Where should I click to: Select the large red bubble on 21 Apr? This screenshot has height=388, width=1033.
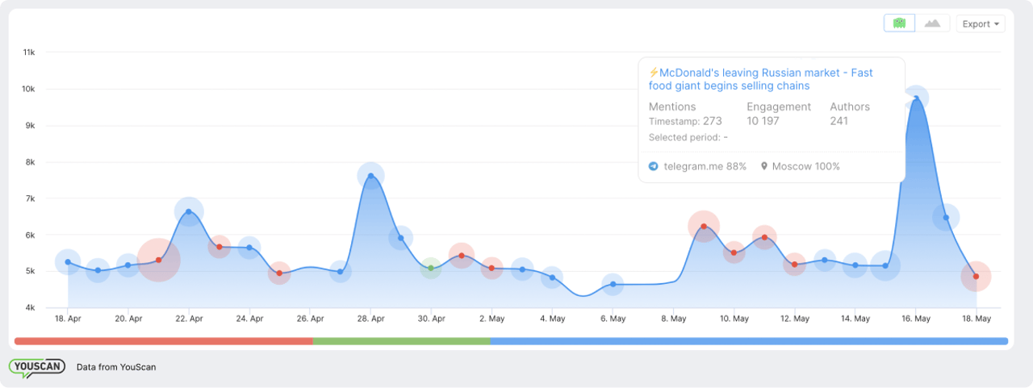point(158,260)
